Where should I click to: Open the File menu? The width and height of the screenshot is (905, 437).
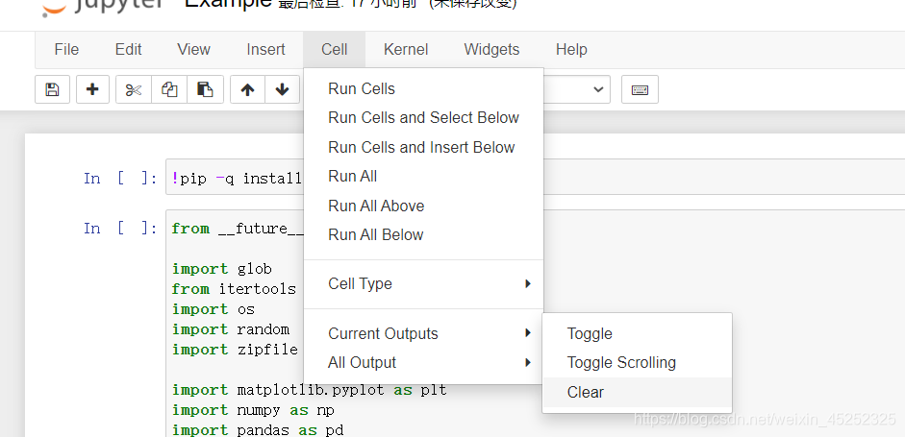pos(66,50)
